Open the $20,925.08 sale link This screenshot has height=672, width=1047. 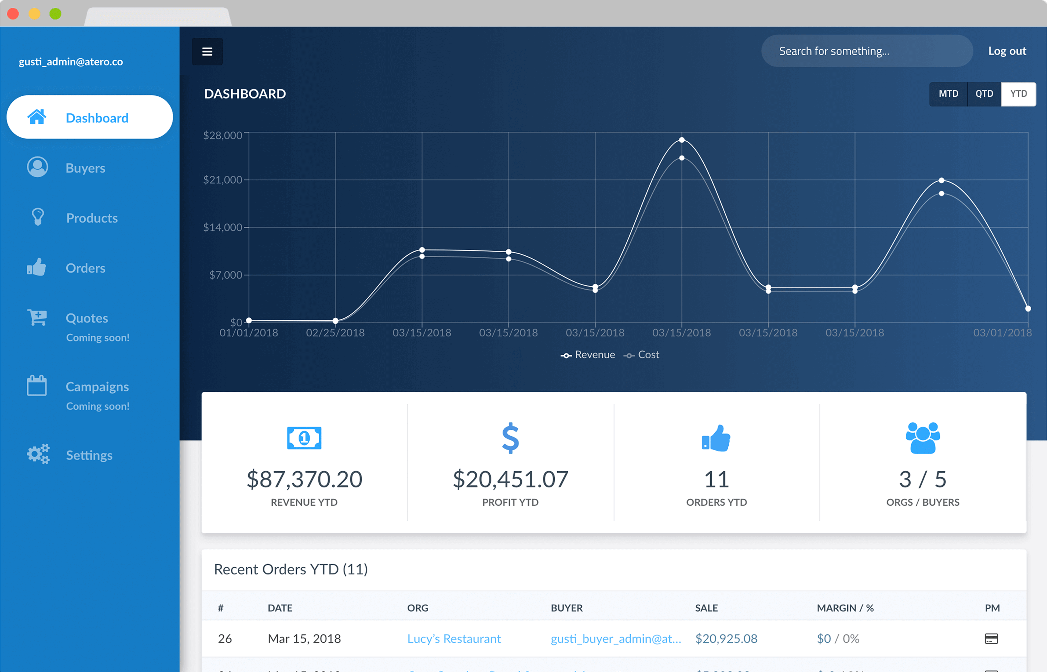pyautogui.click(x=726, y=638)
